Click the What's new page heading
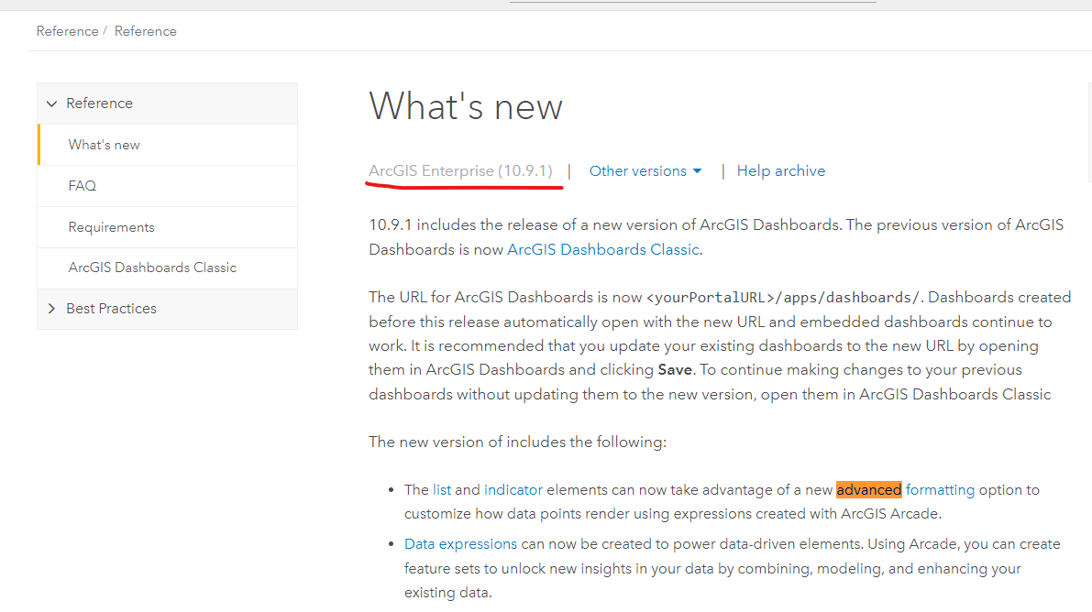The height and width of the screenshot is (612, 1092). tap(466, 107)
